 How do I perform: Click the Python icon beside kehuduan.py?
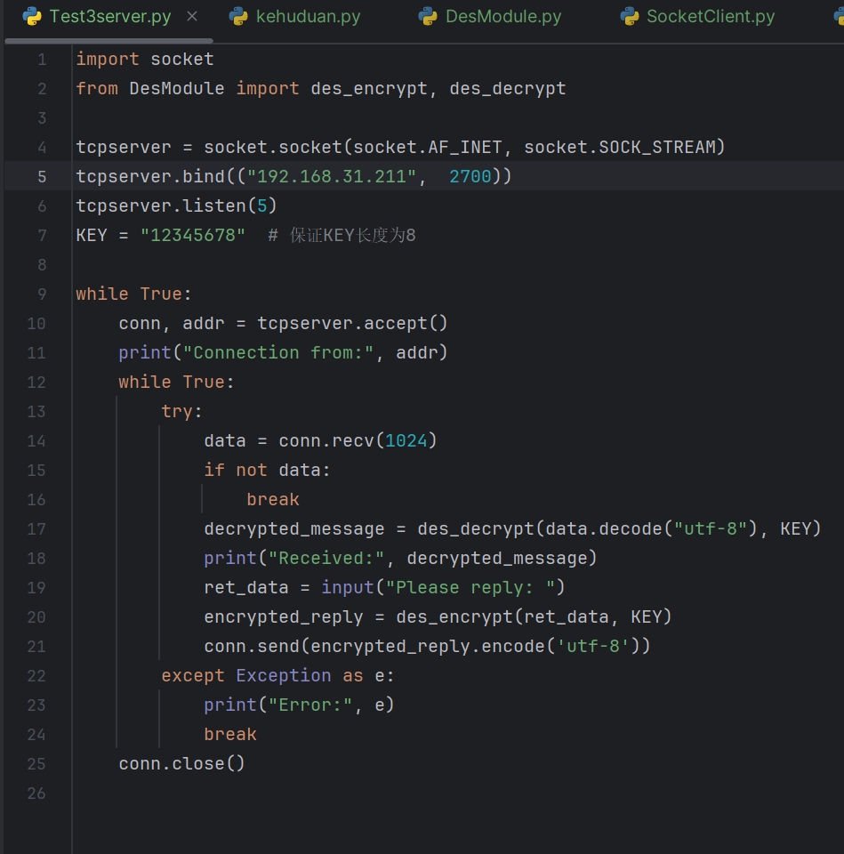tap(238, 16)
